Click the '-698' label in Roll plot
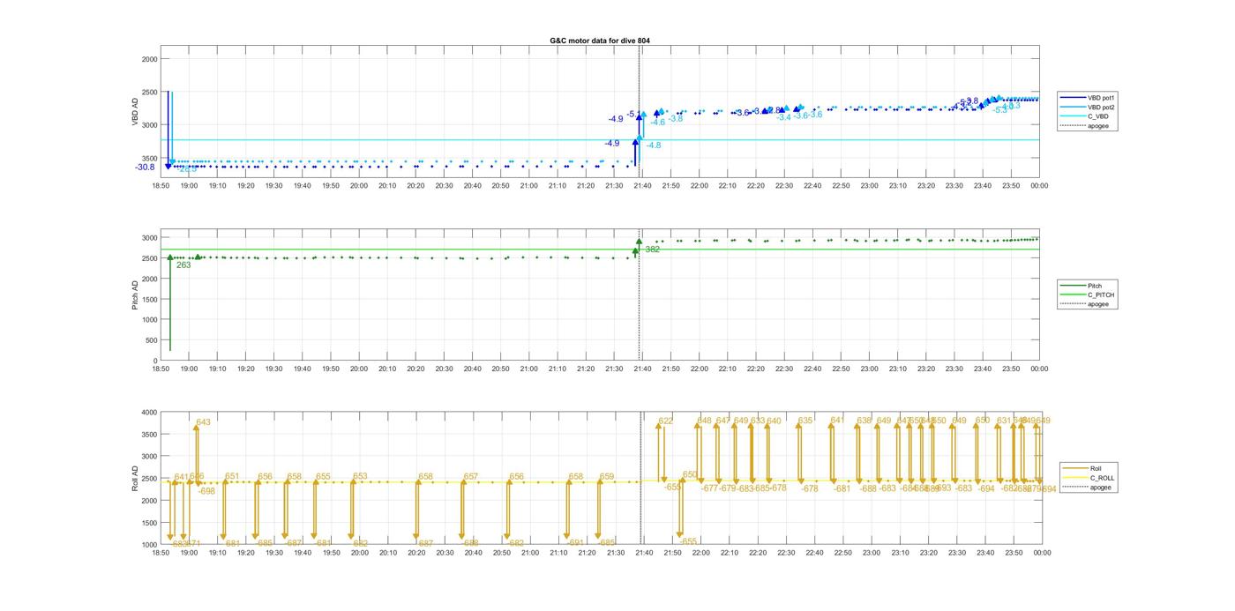The image size is (1235, 611). 206,491
